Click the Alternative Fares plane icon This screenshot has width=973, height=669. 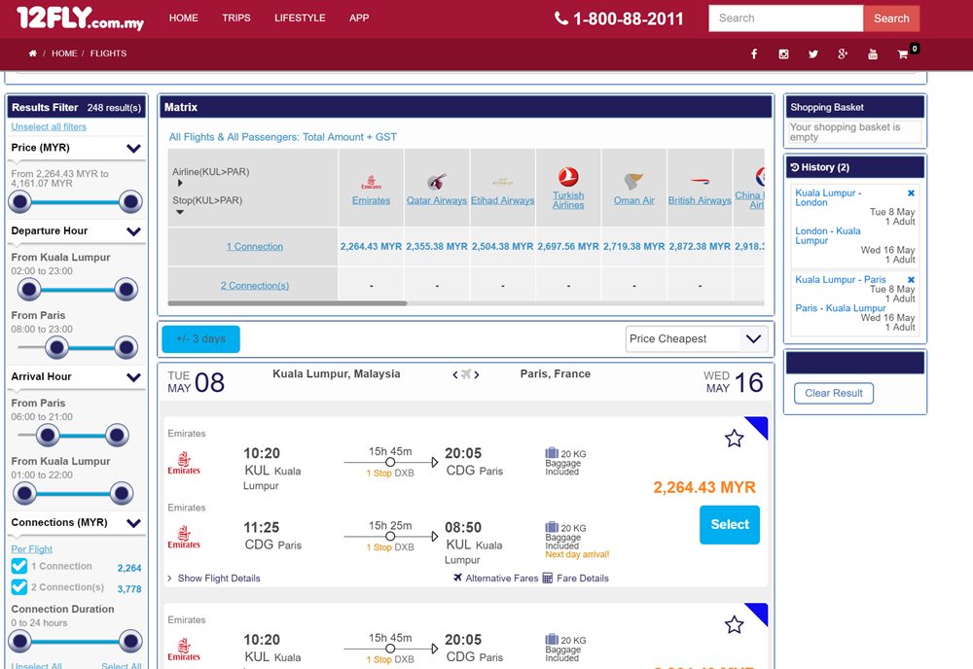457,578
